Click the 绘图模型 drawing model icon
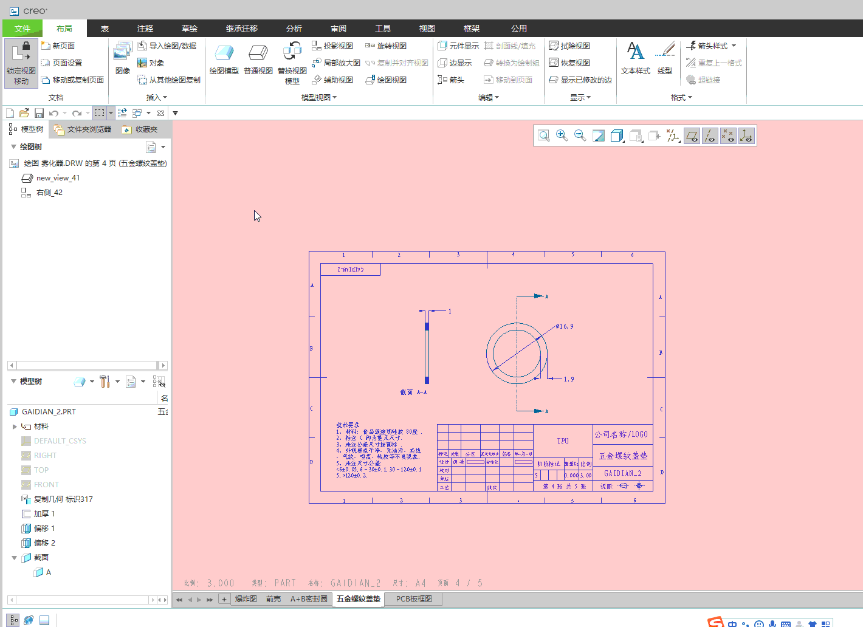Image resolution: width=863 pixels, height=627 pixels. [x=224, y=59]
